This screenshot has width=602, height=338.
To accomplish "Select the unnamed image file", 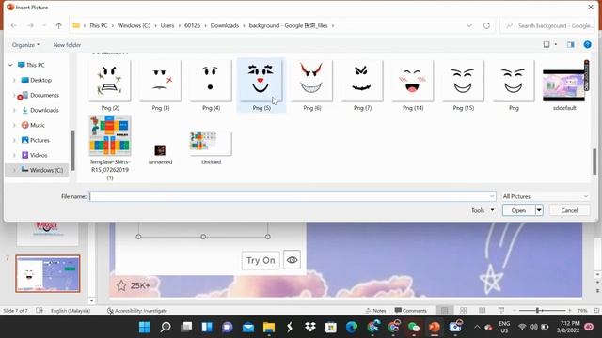I will (161, 154).
